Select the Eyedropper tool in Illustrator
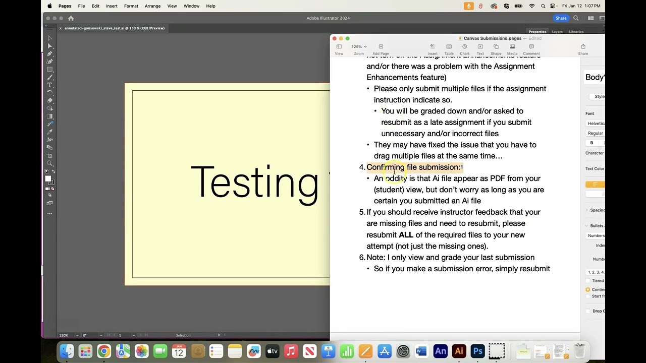This screenshot has height=363, width=646. pos(49,132)
